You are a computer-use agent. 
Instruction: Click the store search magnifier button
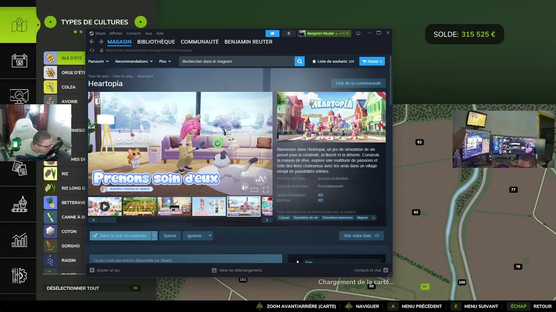click(300, 61)
